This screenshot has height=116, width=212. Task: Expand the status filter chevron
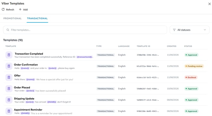tap(205, 30)
